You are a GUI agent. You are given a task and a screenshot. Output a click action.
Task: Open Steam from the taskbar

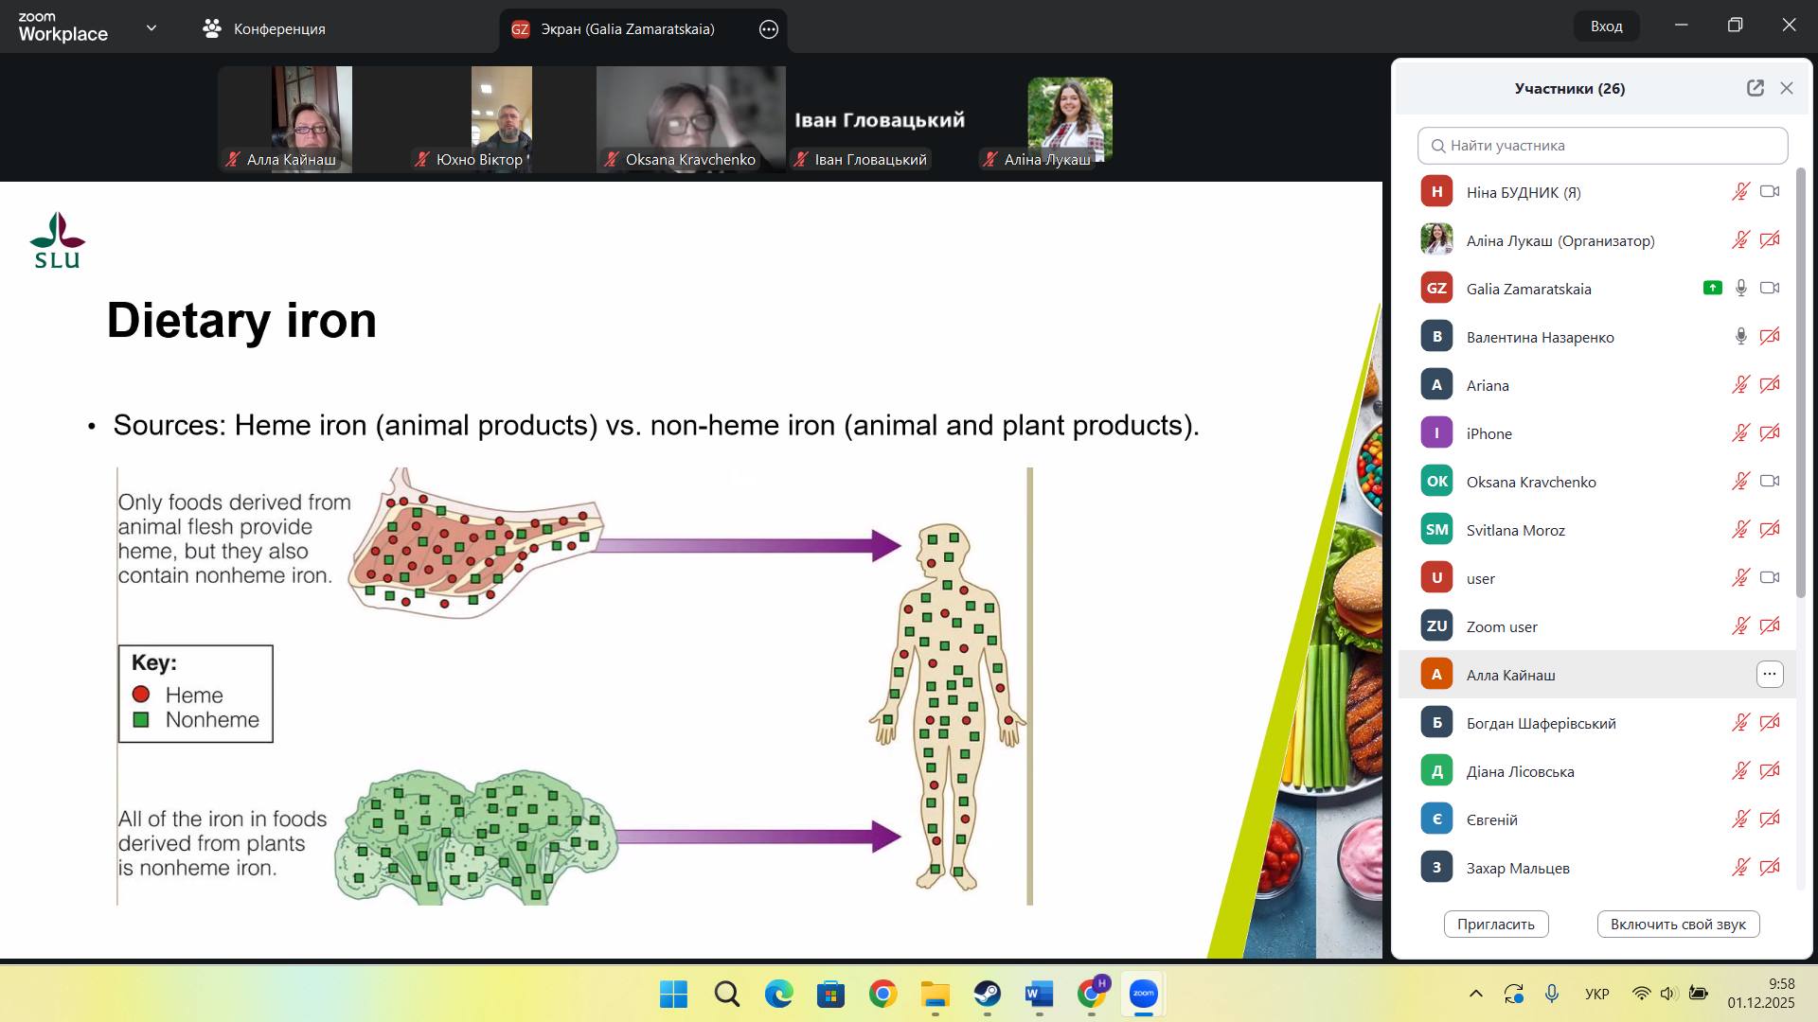987,994
